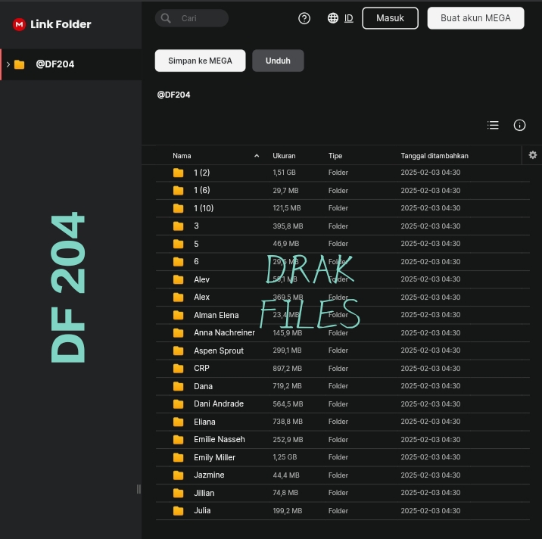This screenshot has height=539, width=542.
Task: Open the help question mark icon
Action: click(304, 18)
